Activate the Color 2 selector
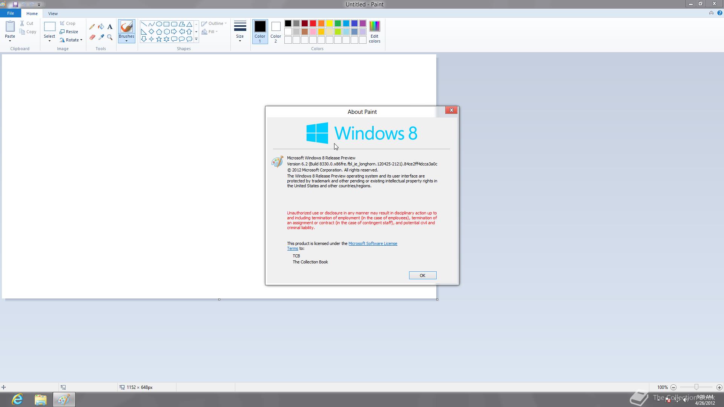 tap(275, 32)
